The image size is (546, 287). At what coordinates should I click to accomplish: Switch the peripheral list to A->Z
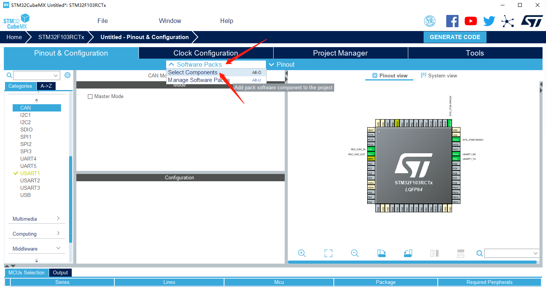pyautogui.click(x=46, y=86)
